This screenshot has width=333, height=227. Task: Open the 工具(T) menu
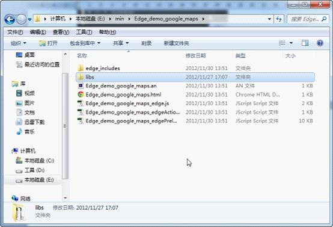pos(84,32)
